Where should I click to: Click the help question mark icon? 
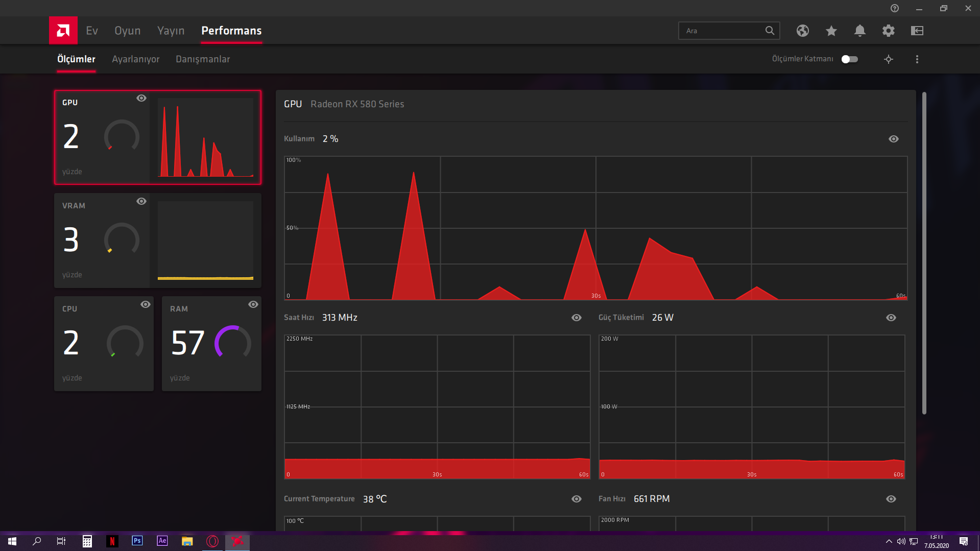coord(894,8)
